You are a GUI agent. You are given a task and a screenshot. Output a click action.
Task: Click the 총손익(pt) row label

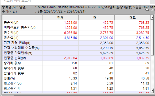tap(11, 23)
